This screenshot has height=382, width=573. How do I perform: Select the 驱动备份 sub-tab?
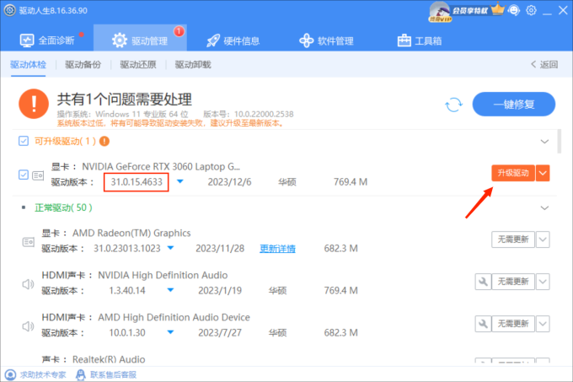tap(83, 65)
